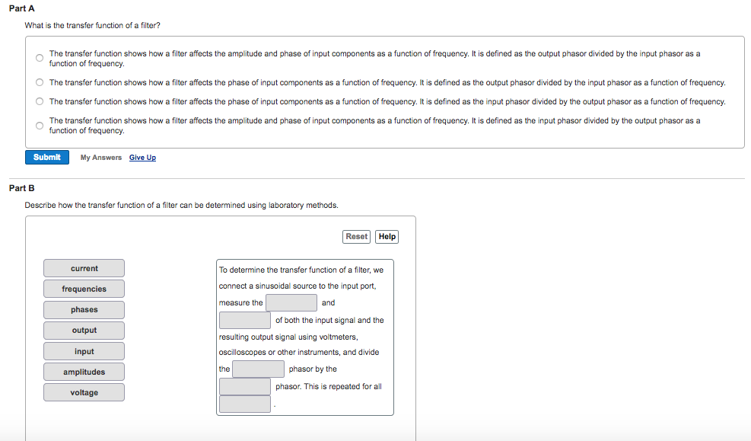Open Help for Part B
The width and height of the screenshot is (751, 441).
pos(387,237)
